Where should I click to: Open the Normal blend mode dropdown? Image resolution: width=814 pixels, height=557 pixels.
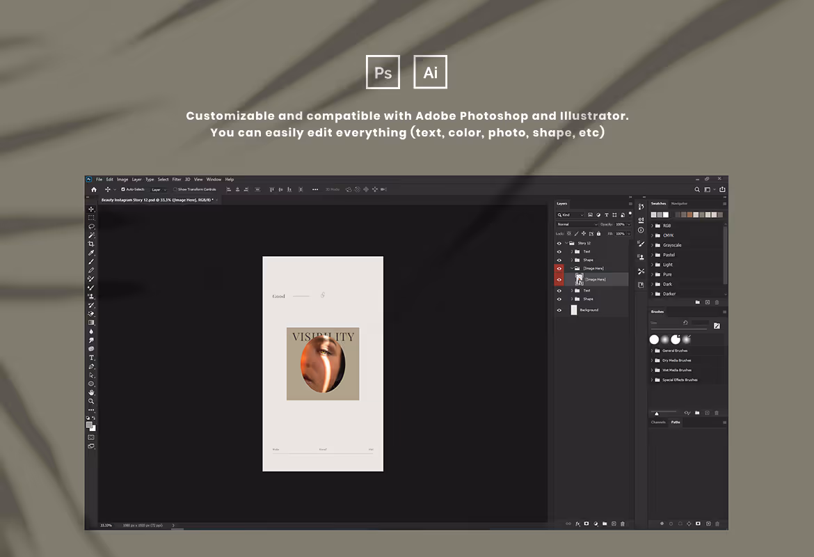577,224
